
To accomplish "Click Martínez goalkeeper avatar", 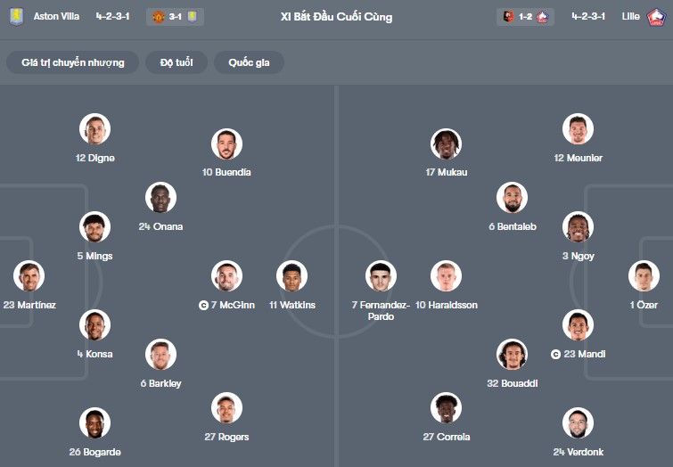I will 29,276.
